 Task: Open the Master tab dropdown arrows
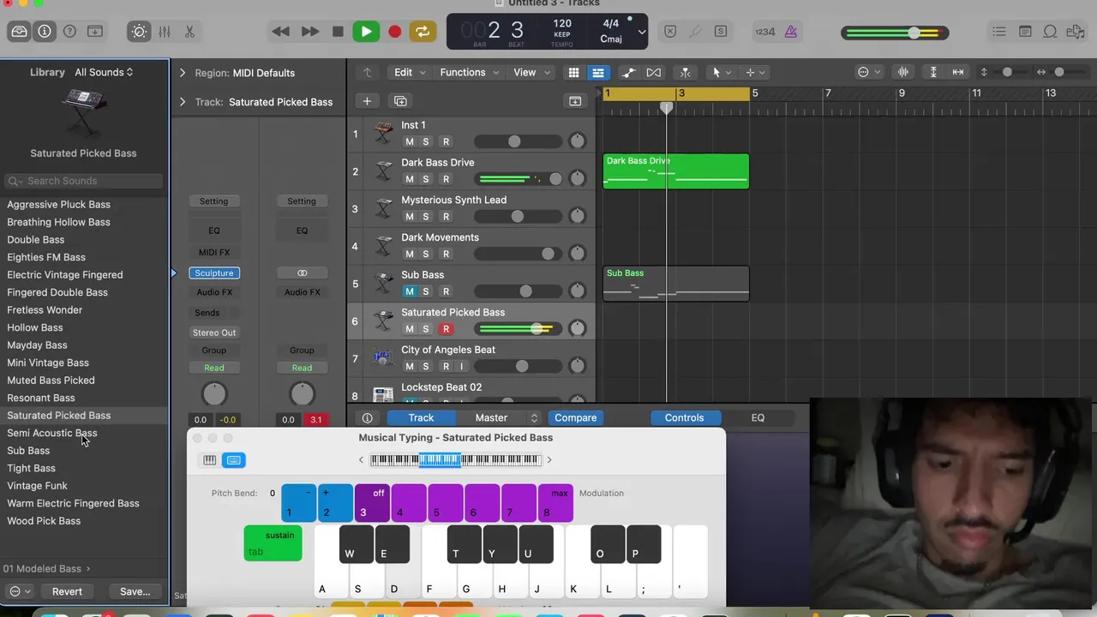(x=534, y=418)
